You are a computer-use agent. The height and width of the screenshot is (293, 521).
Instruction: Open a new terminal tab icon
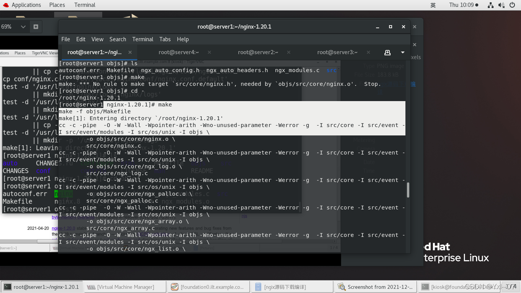pyautogui.click(x=388, y=52)
